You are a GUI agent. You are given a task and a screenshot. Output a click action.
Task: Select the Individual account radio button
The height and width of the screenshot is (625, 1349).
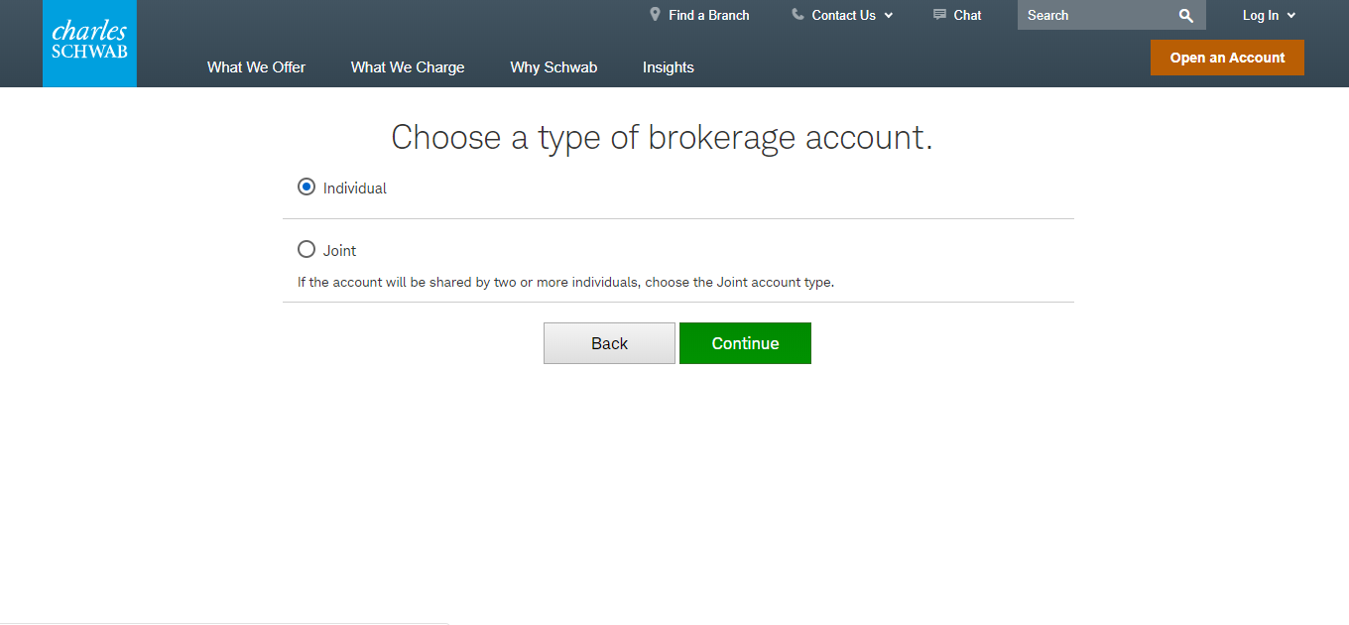pyautogui.click(x=307, y=187)
